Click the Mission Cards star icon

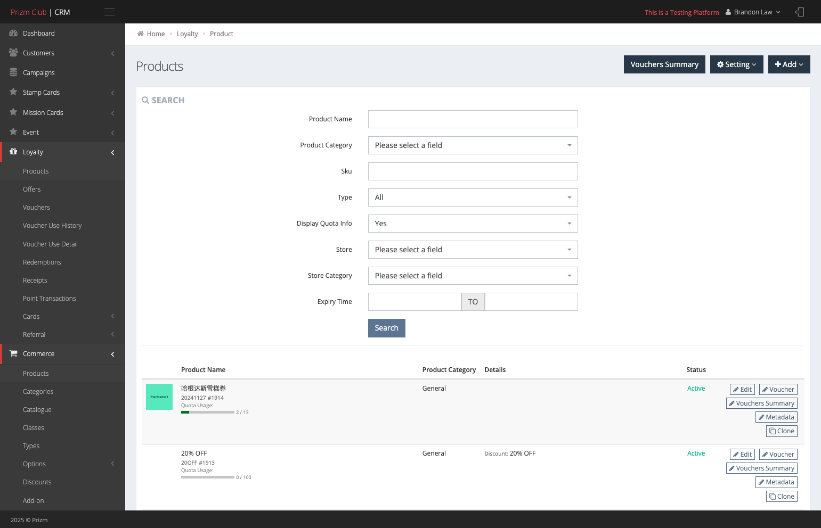13,112
